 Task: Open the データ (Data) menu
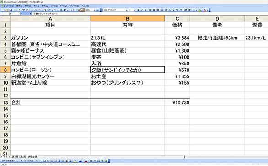pyautogui.click(x=64, y=6)
